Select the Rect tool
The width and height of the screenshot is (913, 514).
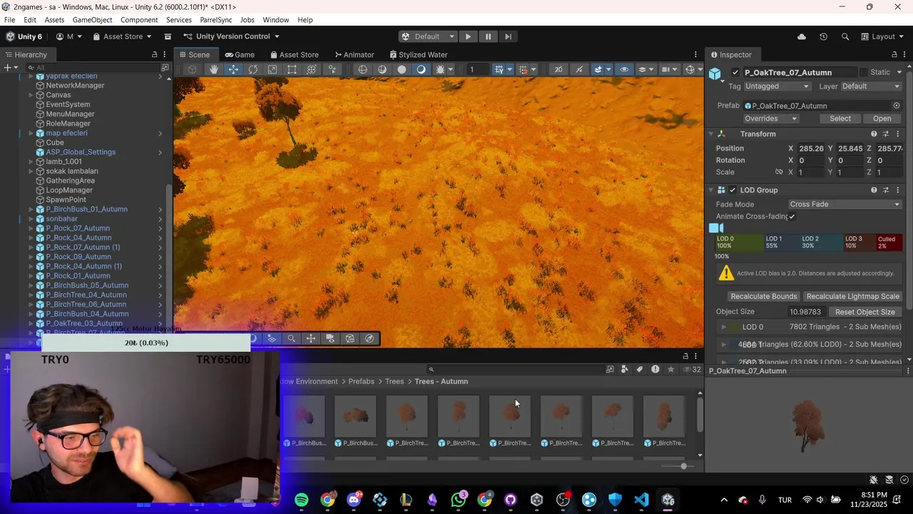point(292,69)
